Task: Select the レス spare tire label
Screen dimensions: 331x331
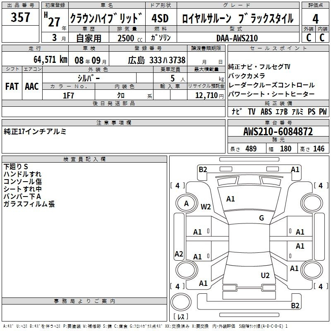Action: tap(181, 316)
